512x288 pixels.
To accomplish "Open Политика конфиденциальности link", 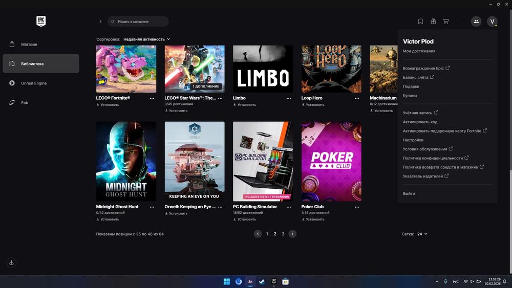I will click(436, 158).
